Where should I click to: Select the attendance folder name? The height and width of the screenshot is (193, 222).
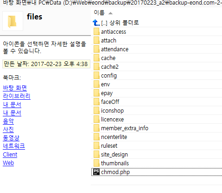[114, 49]
